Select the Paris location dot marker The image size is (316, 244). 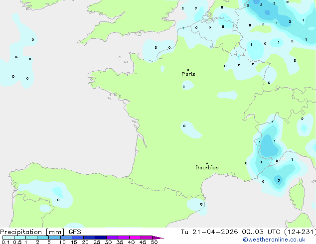[188, 70]
